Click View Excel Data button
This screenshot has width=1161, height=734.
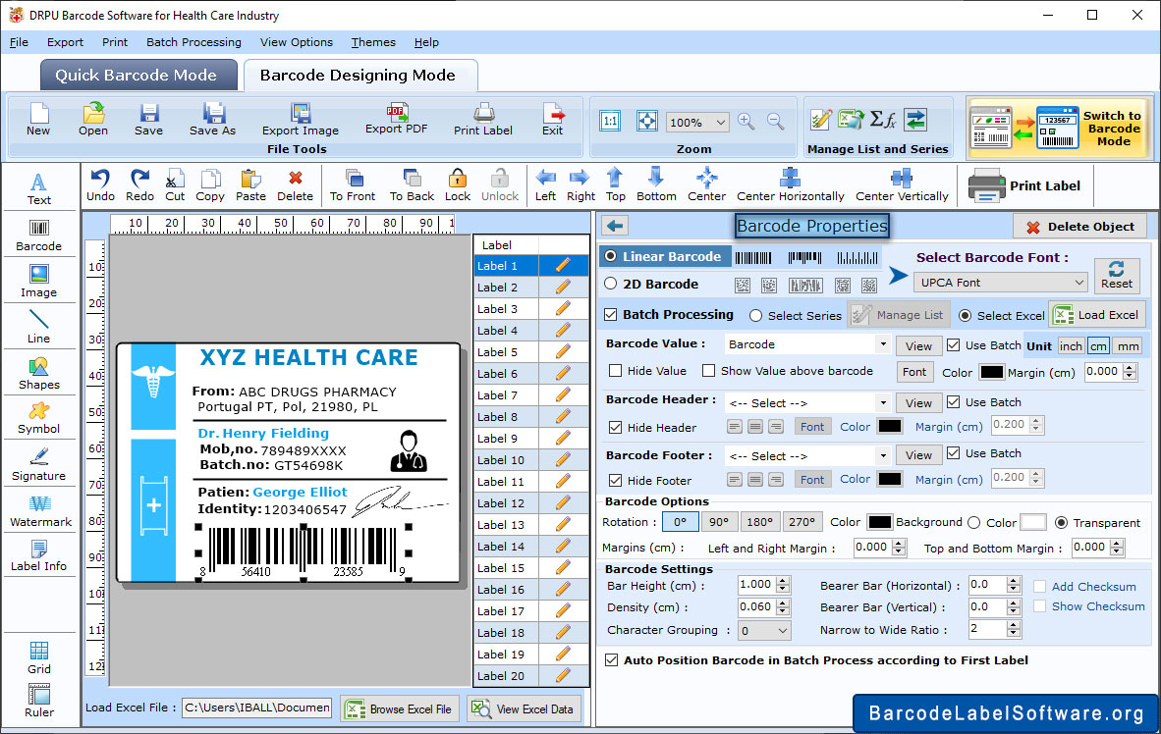(x=525, y=708)
